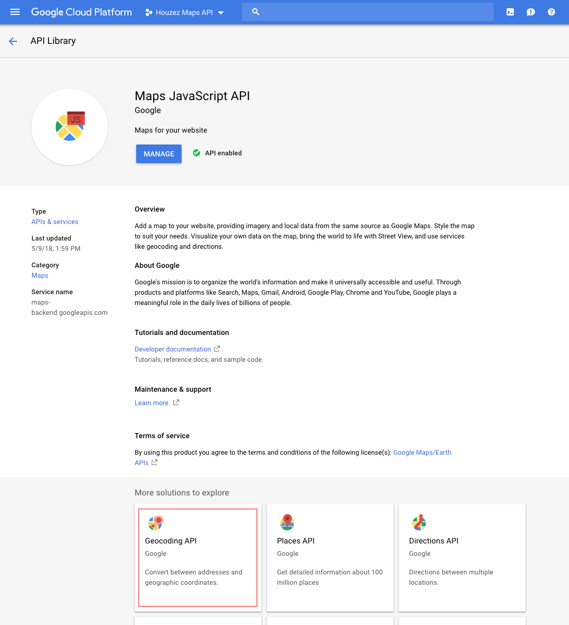
Task: Open the help question mark icon
Action: click(551, 12)
